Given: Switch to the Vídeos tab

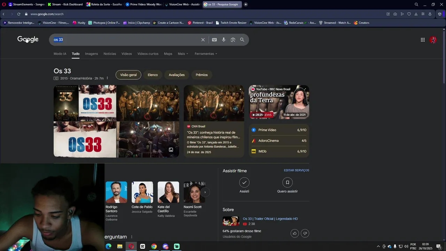Looking at the screenshot, I should pos(126,54).
